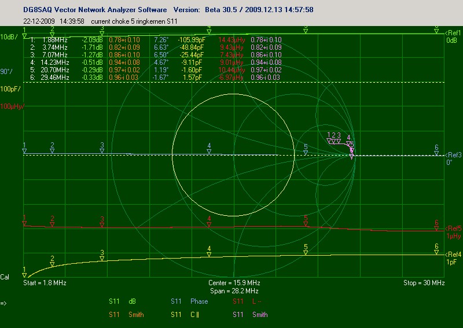Click the -105.99pF capacitance reading
The width and height of the screenshot is (463, 328).
click(x=191, y=40)
